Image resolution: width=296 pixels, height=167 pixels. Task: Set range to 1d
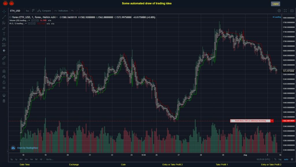41,159
